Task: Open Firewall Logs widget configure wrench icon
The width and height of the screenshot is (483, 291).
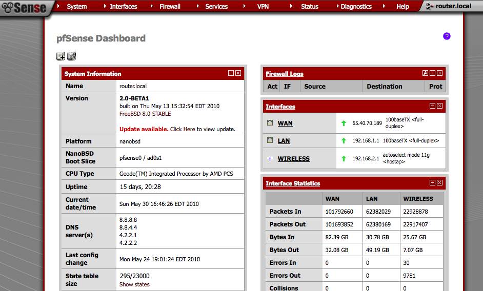Action: (x=425, y=73)
